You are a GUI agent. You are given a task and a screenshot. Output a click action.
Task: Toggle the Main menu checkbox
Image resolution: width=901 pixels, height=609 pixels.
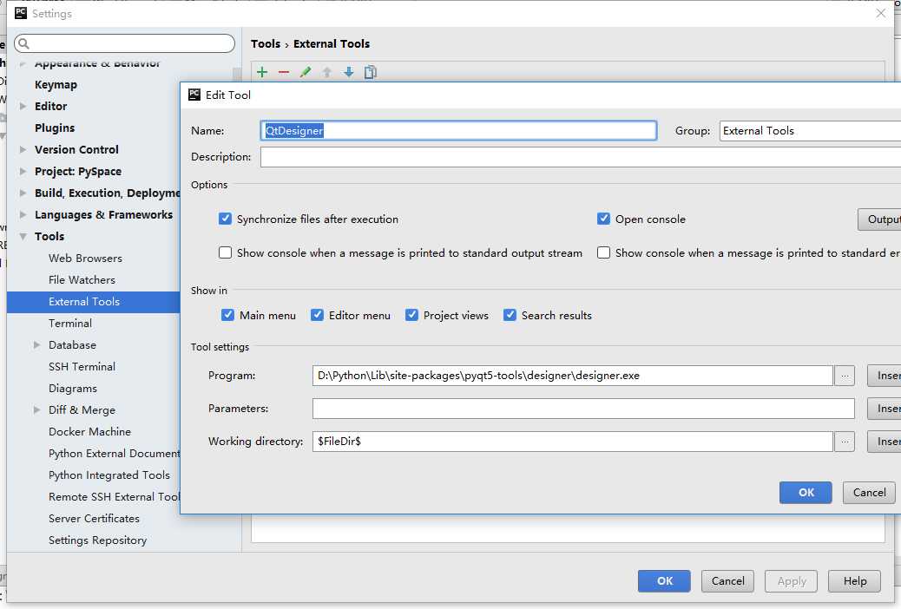227,315
